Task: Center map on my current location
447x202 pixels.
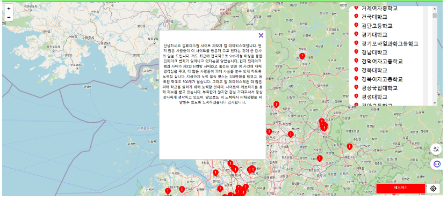Action: [x=433, y=189]
